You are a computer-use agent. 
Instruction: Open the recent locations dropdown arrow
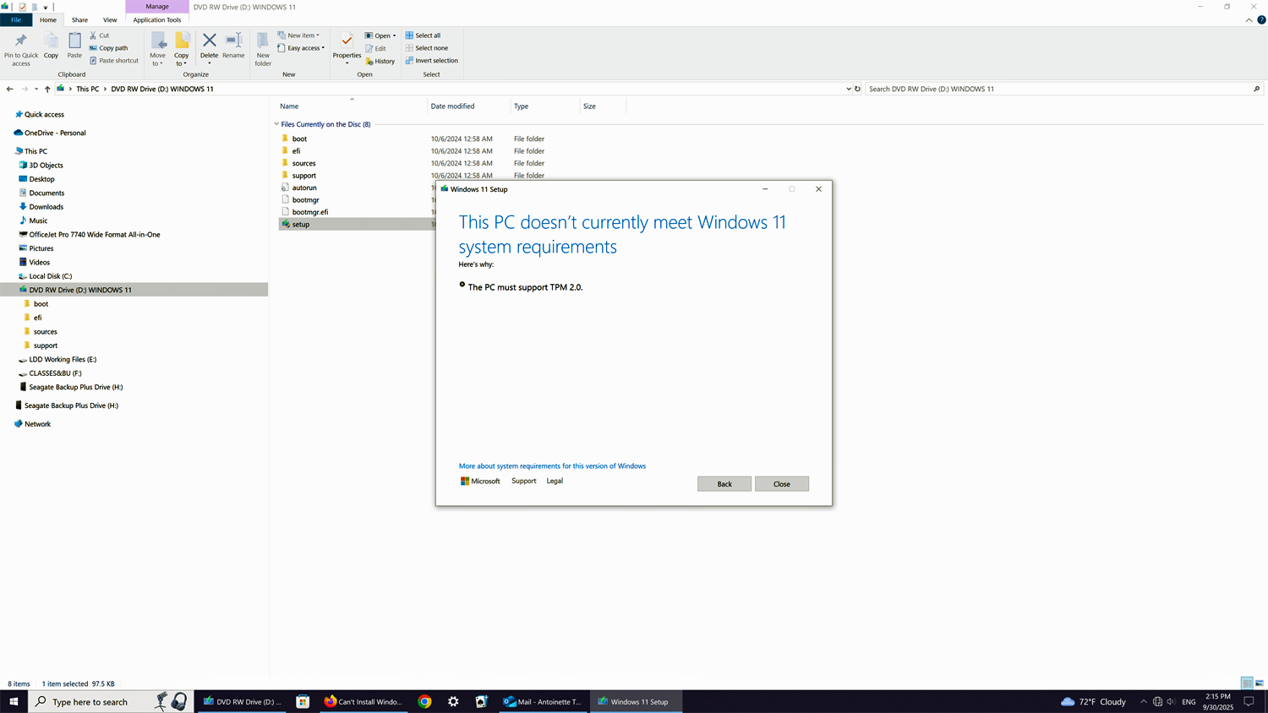click(36, 89)
